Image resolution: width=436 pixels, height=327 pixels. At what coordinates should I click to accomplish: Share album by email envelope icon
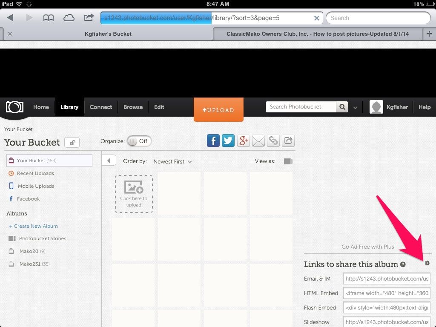258,141
